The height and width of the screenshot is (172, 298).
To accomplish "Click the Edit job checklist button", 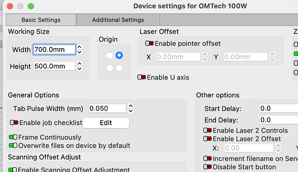I will pyautogui.click(x=106, y=123).
